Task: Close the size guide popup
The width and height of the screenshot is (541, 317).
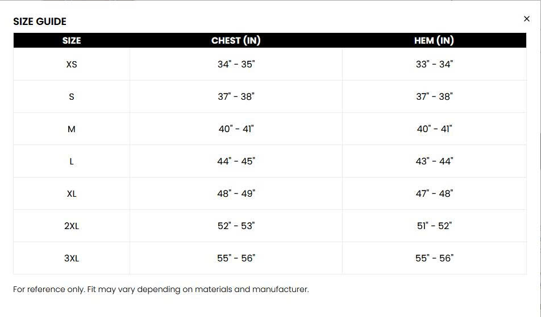Action: (x=526, y=19)
